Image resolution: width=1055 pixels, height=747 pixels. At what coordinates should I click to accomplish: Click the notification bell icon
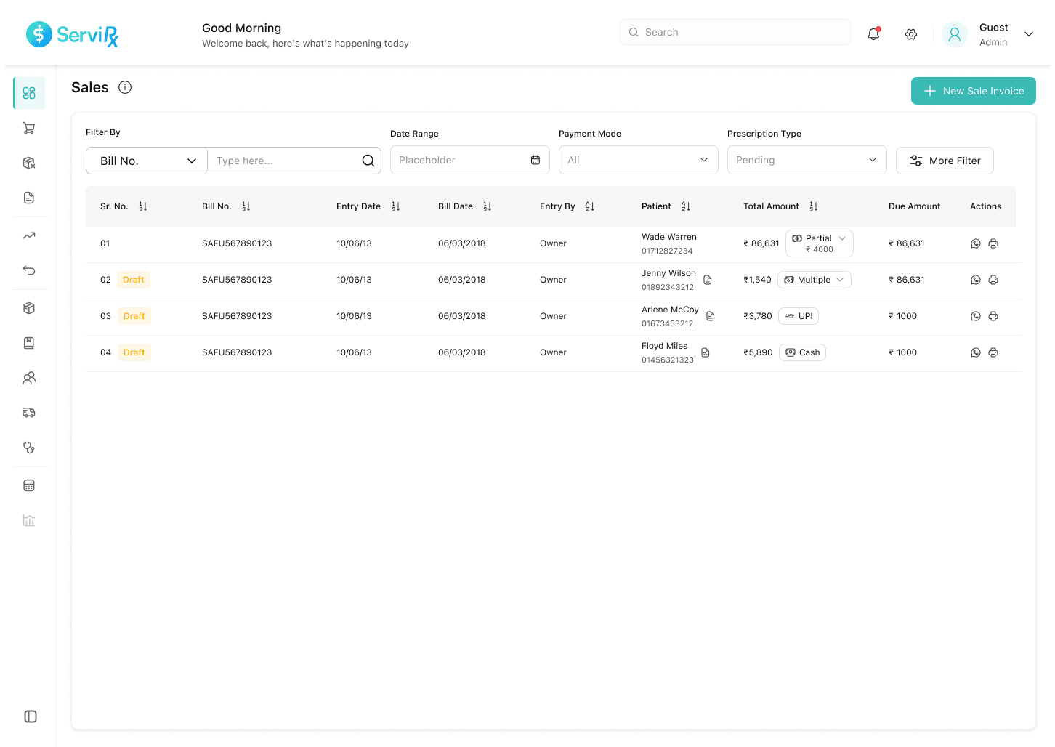(x=873, y=33)
